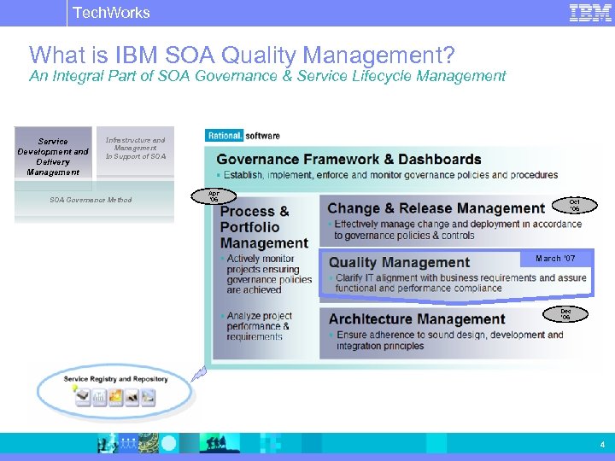
Task: Click the lightning bolt callout connector
Action: tap(198, 374)
